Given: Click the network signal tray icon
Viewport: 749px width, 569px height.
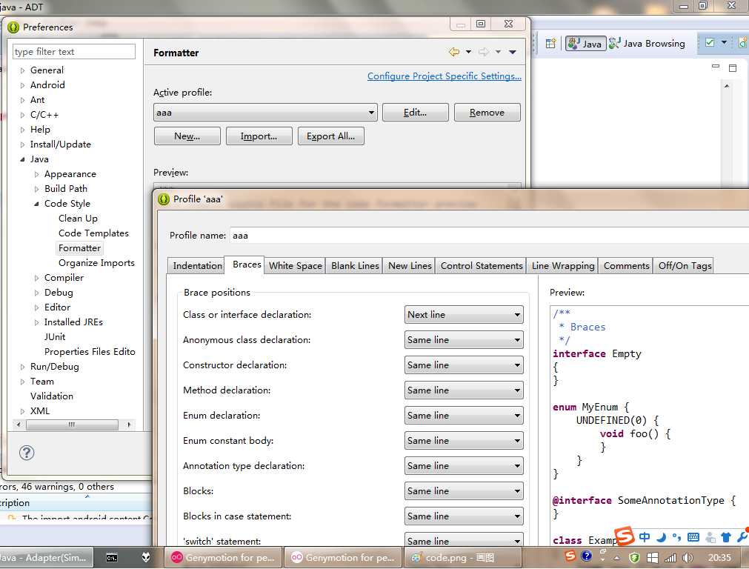Looking at the screenshot, I should 670,558.
